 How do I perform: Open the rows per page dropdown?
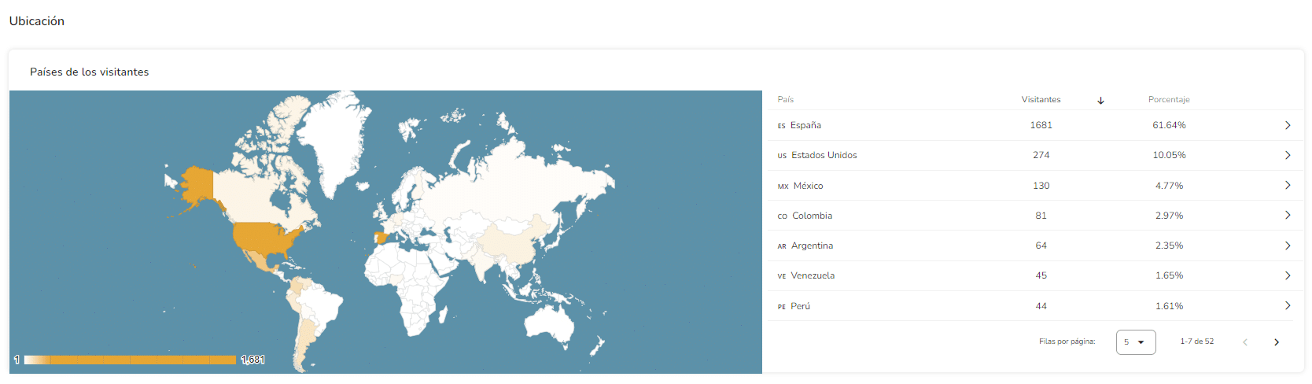[1136, 342]
